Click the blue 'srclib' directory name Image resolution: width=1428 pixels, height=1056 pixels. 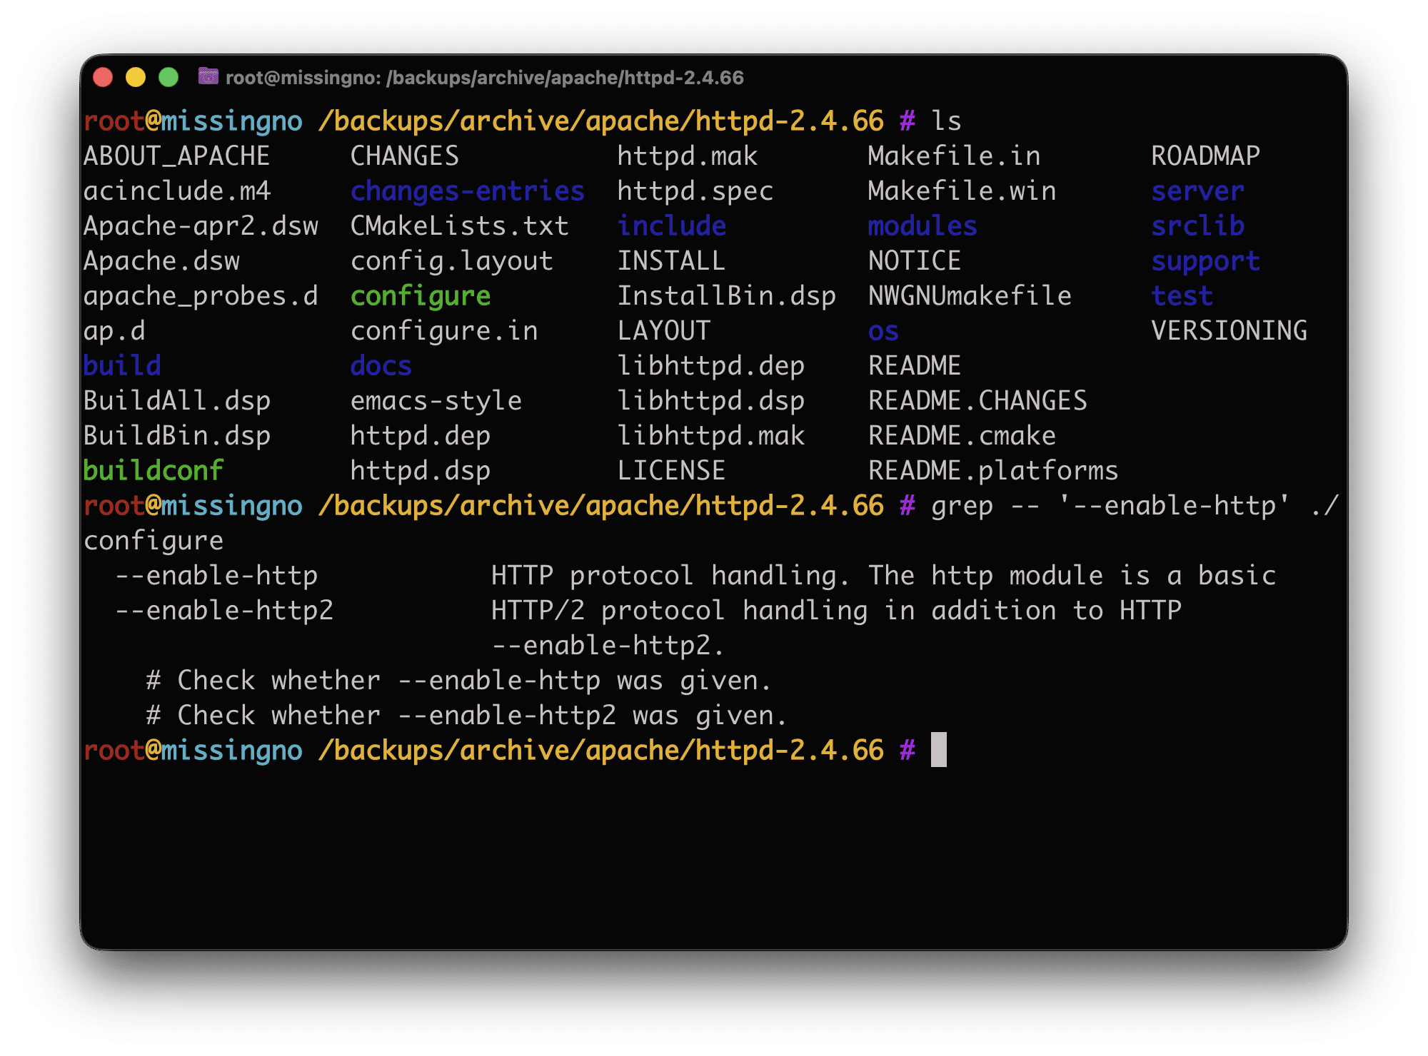click(1197, 226)
